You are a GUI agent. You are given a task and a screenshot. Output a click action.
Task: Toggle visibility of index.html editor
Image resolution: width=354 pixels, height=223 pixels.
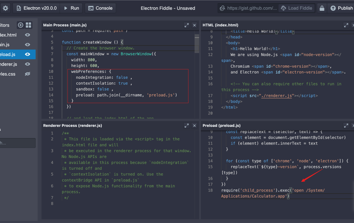pyautogui.click(x=28, y=35)
